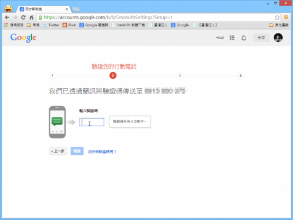Minimize the Chrome window
Screen dimensions: 293x220
click(x=268, y=3)
